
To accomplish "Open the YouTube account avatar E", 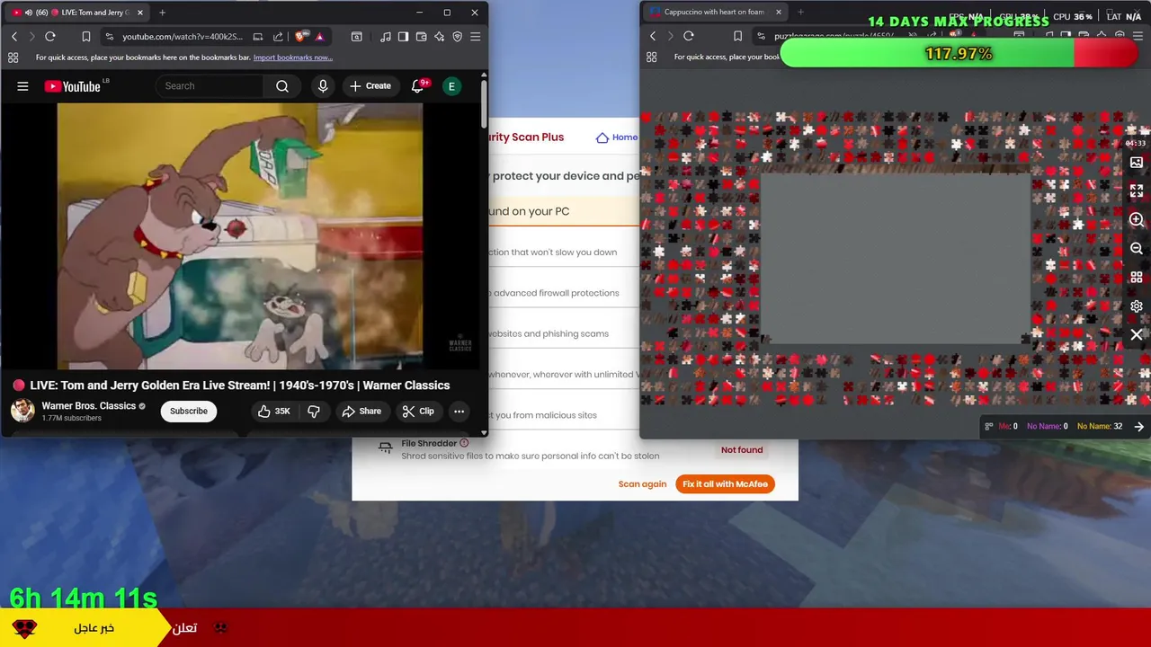I will pos(451,86).
